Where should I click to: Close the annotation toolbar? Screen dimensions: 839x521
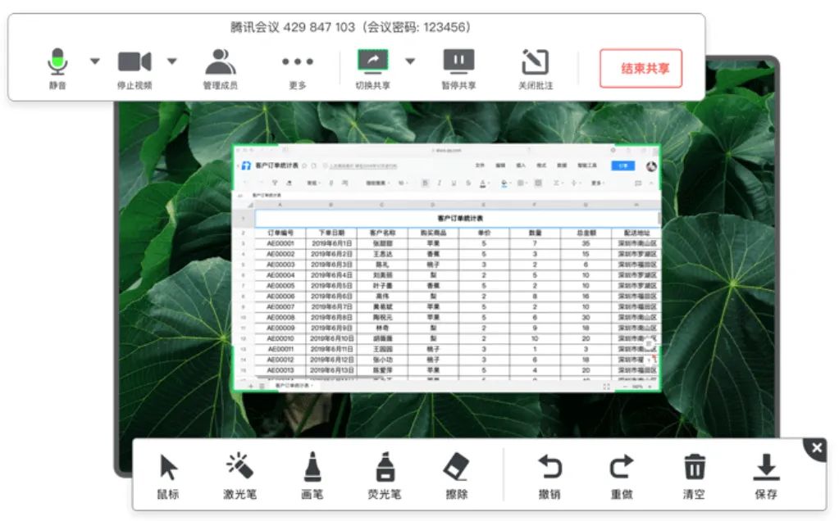[817, 448]
